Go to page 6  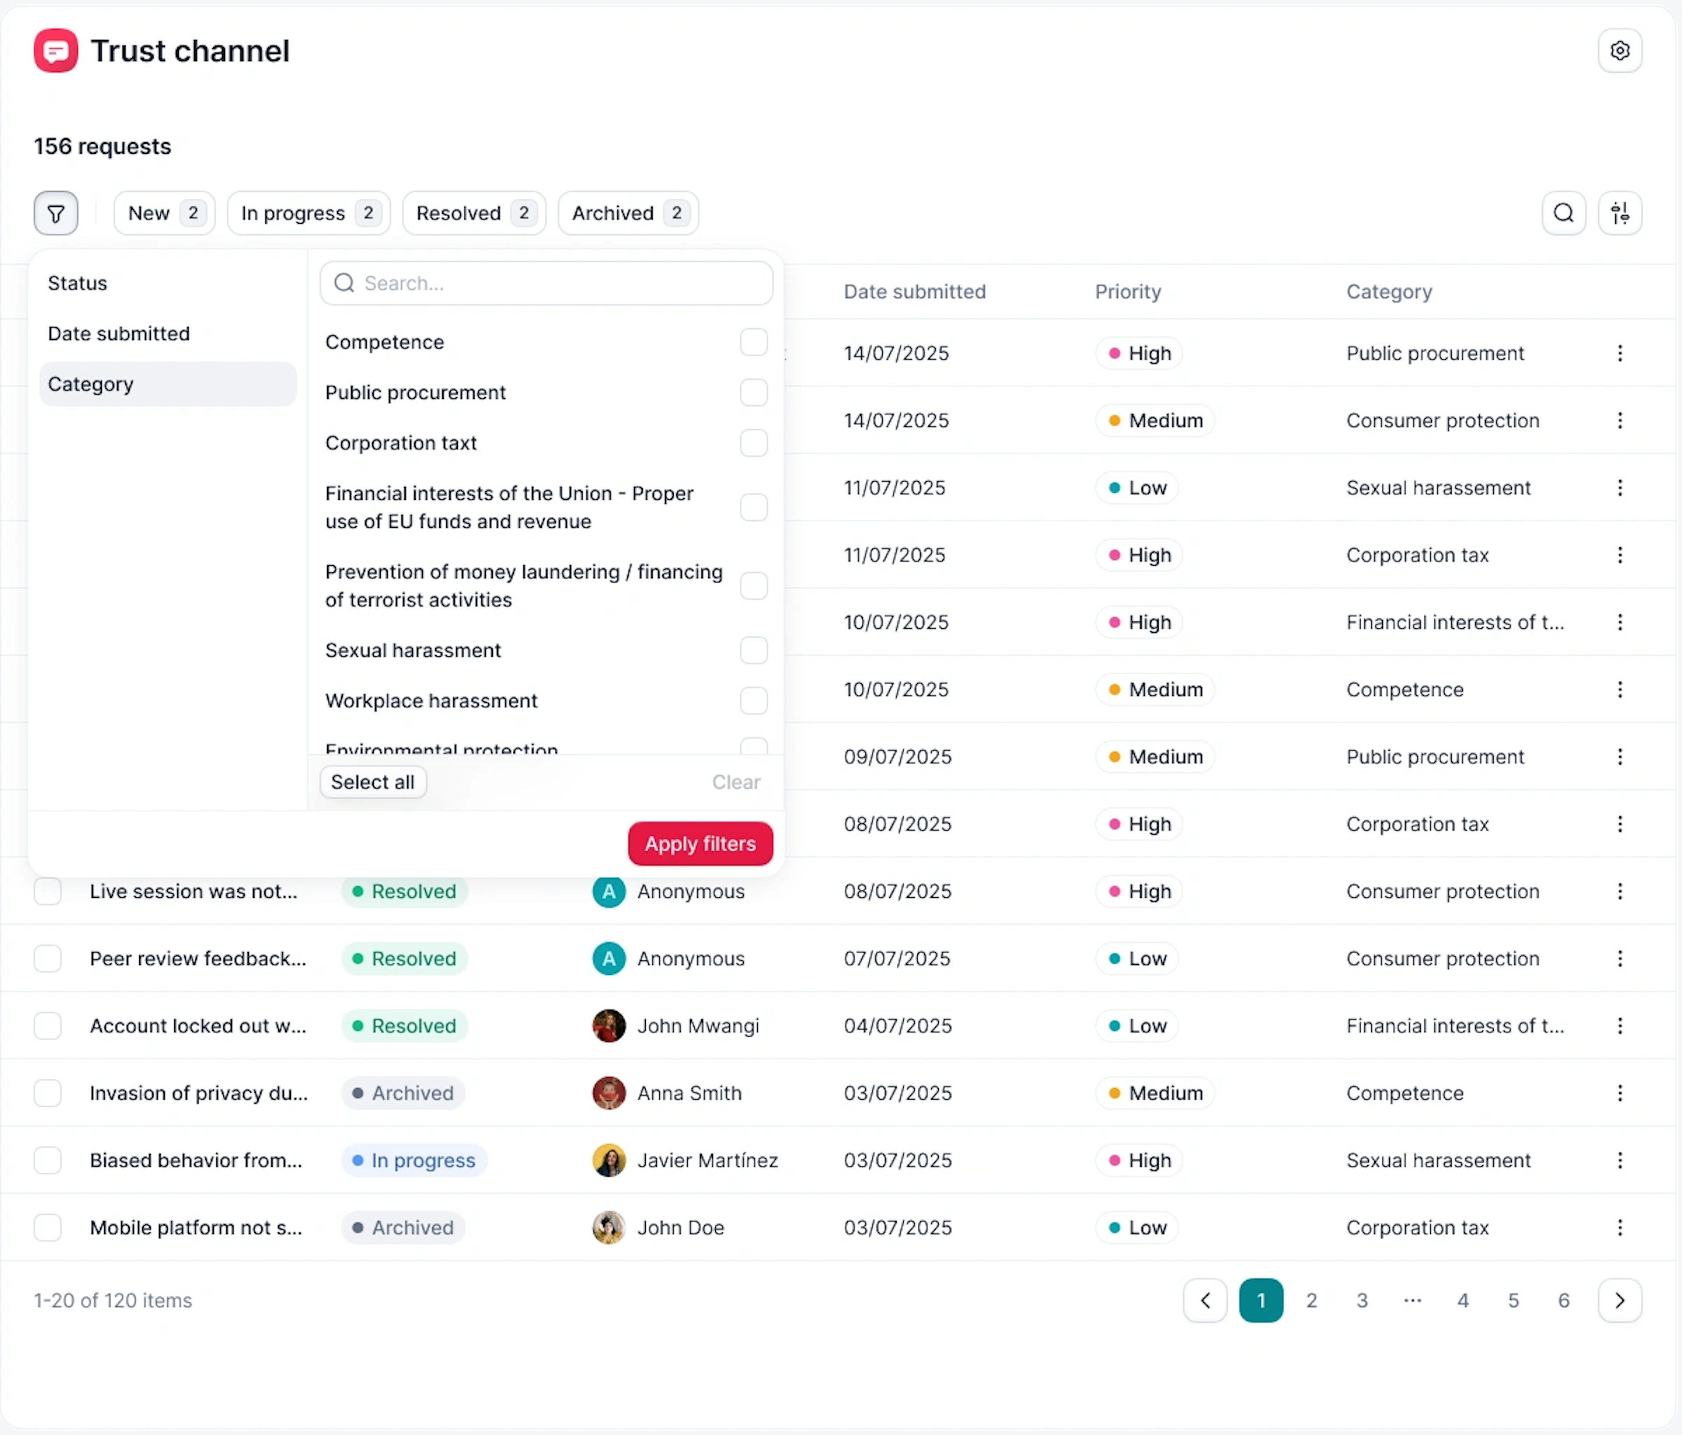coord(1563,1300)
